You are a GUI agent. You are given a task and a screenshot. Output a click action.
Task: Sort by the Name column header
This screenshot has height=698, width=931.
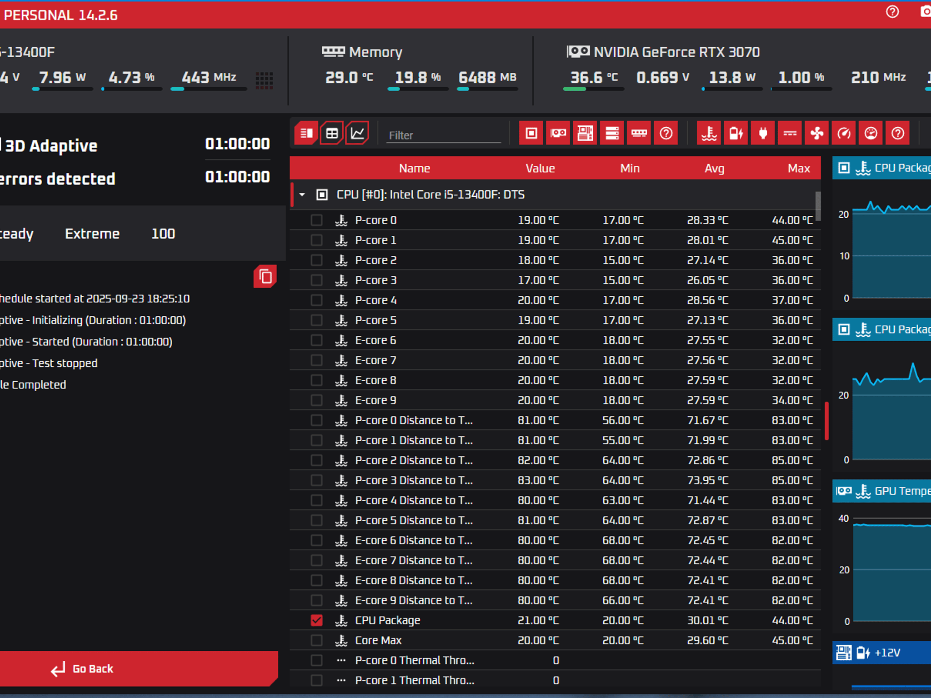(415, 168)
